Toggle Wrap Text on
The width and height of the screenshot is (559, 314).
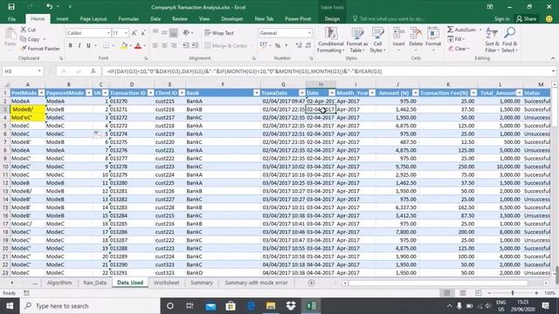point(219,33)
